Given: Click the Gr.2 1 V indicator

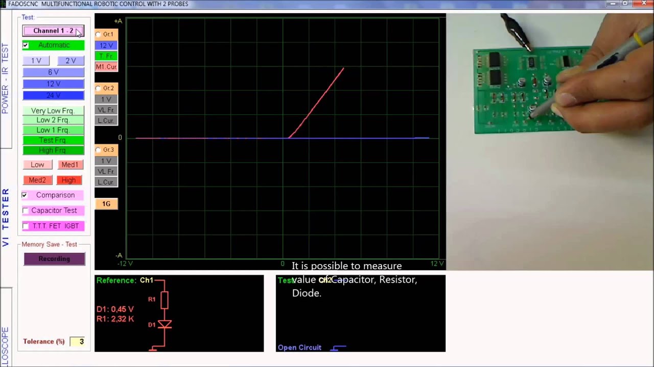Looking at the screenshot, I should (x=106, y=99).
